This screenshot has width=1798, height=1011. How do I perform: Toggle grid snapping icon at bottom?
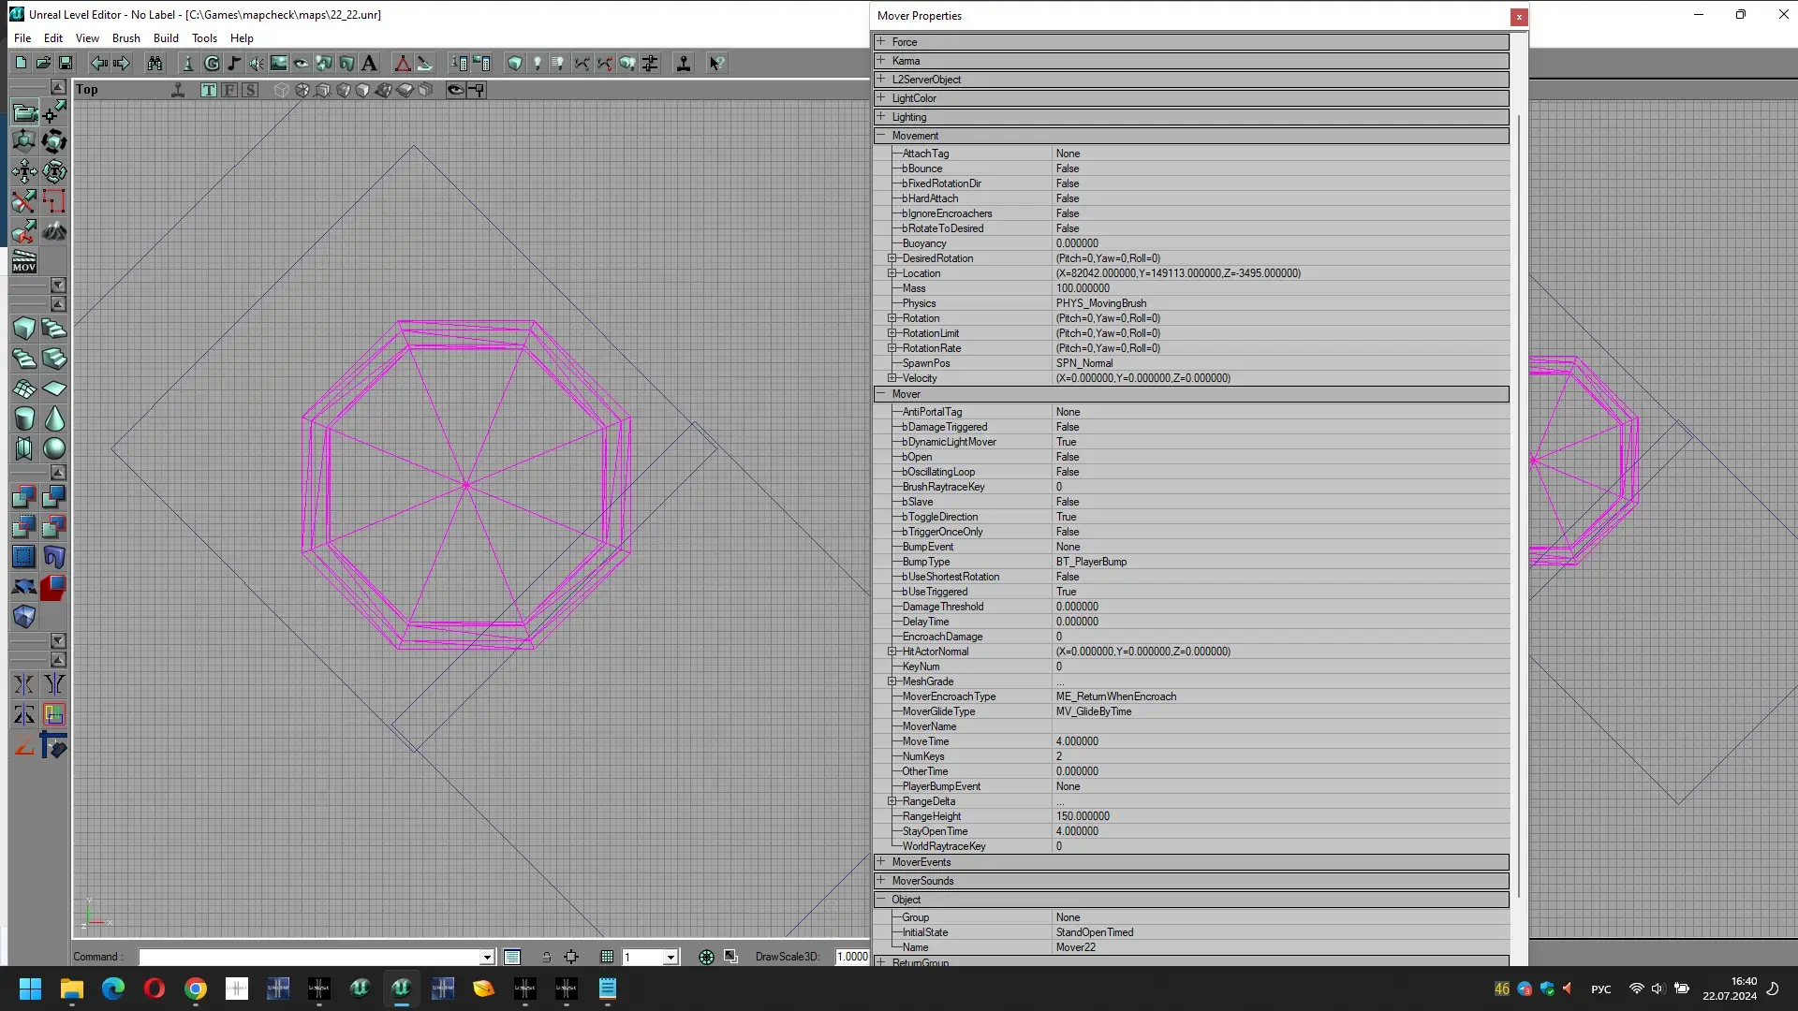(607, 957)
